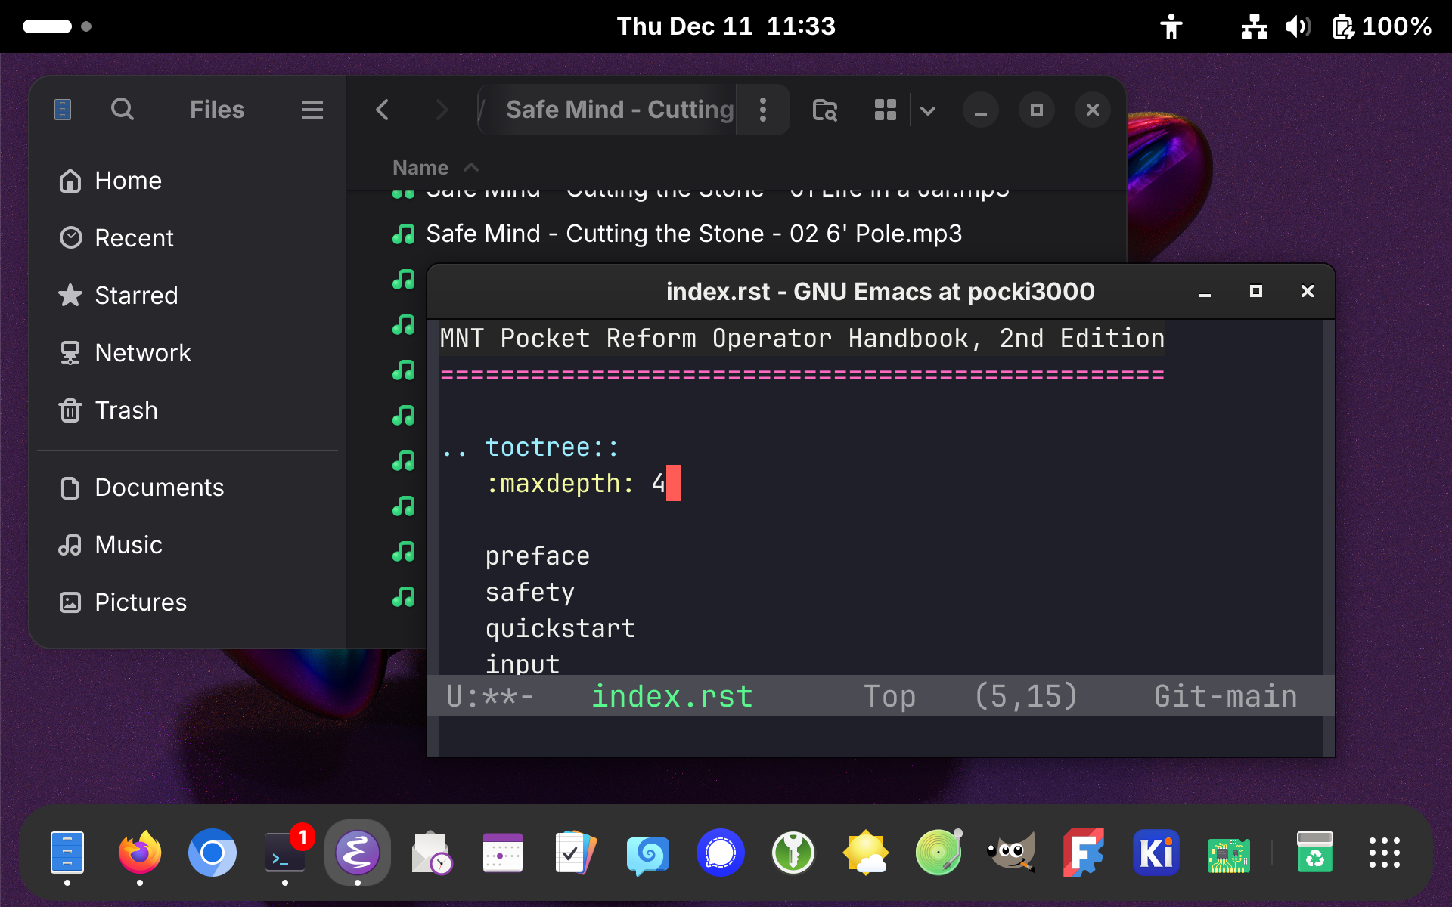Click the search-this-folder icon in the Files toolbar
This screenshot has height=907, width=1452.
click(825, 110)
